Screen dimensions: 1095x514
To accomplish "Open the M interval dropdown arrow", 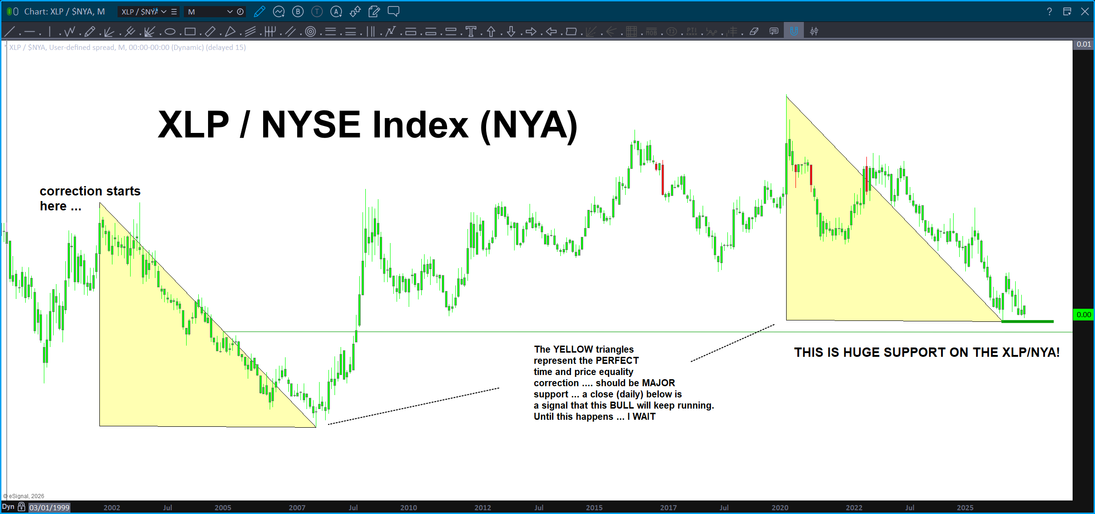I will pyautogui.click(x=230, y=12).
